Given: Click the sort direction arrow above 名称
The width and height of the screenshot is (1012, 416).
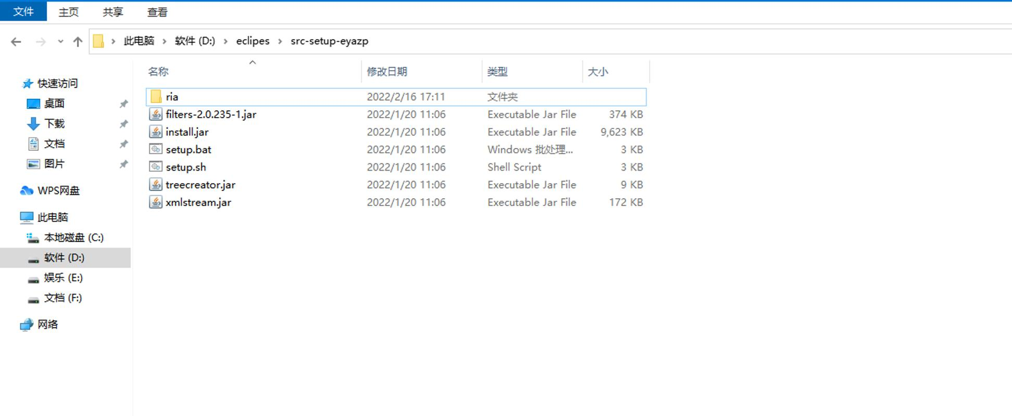Looking at the screenshot, I should coord(252,62).
